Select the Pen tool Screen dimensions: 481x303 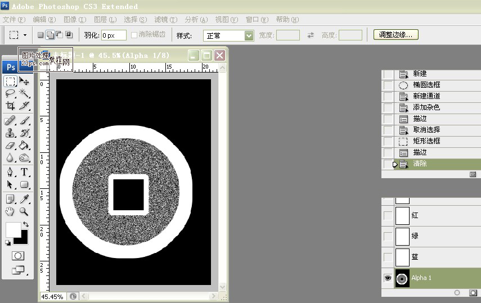pos(10,172)
